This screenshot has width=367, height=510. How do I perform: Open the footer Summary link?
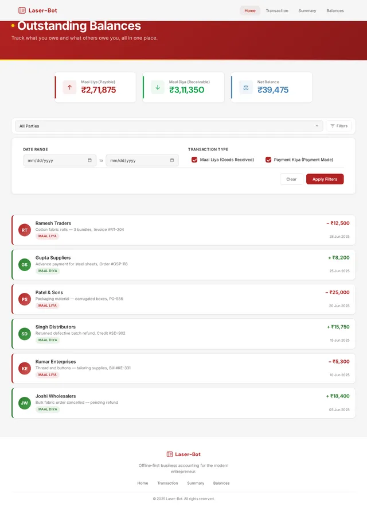pyautogui.click(x=196, y=483)
